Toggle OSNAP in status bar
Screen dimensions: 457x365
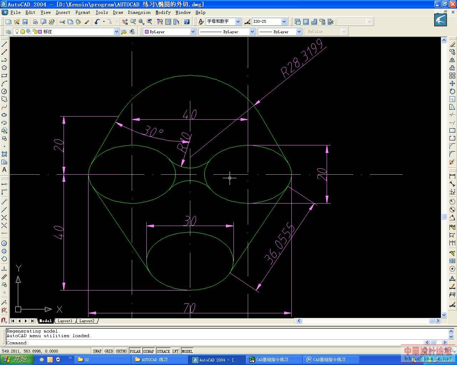(149, 351)
